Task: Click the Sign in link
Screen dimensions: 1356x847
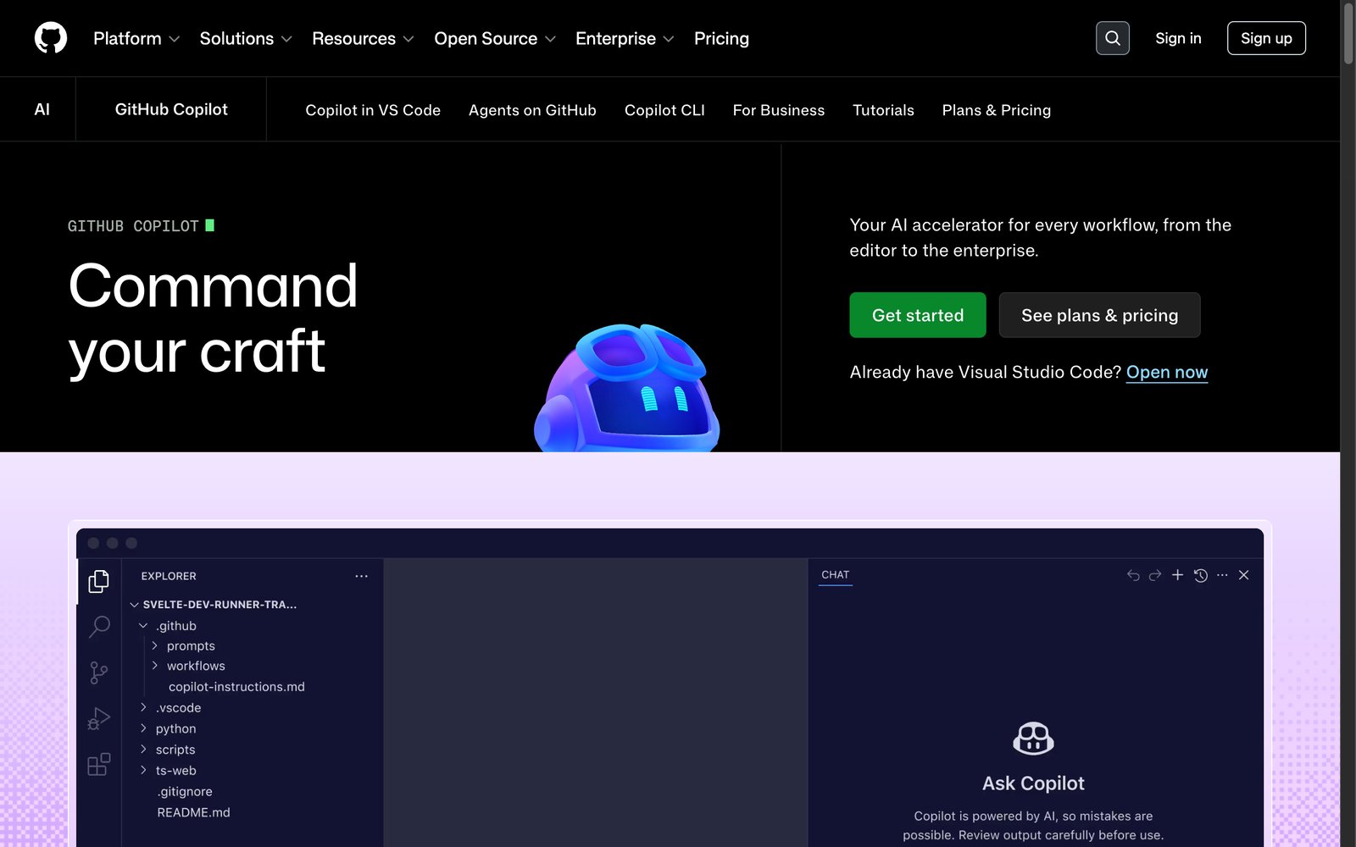Action: pos(1178,38)
